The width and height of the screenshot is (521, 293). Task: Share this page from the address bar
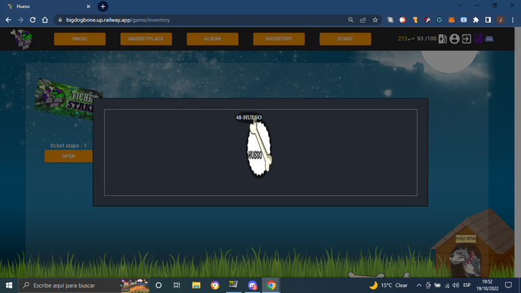(363, 20)
